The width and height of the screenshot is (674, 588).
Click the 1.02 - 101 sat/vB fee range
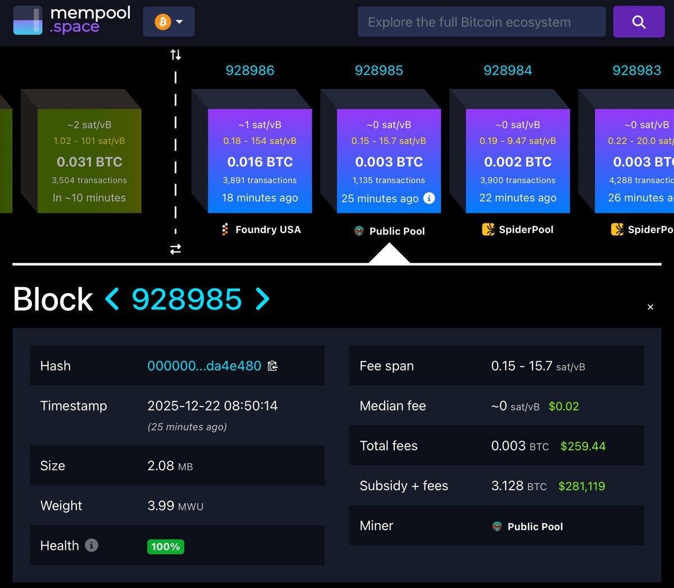pyautogui.click(x=89, y=141)
